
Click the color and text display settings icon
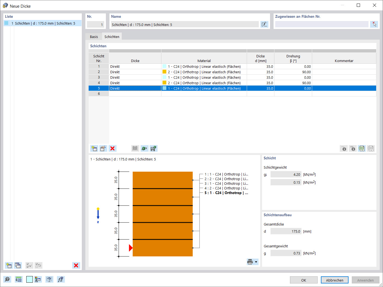38,279
